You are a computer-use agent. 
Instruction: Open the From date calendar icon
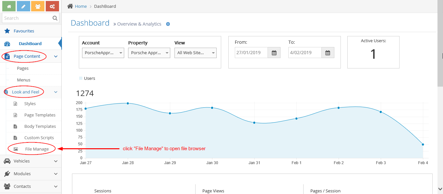pyautogui.click(x=274, y=53)
